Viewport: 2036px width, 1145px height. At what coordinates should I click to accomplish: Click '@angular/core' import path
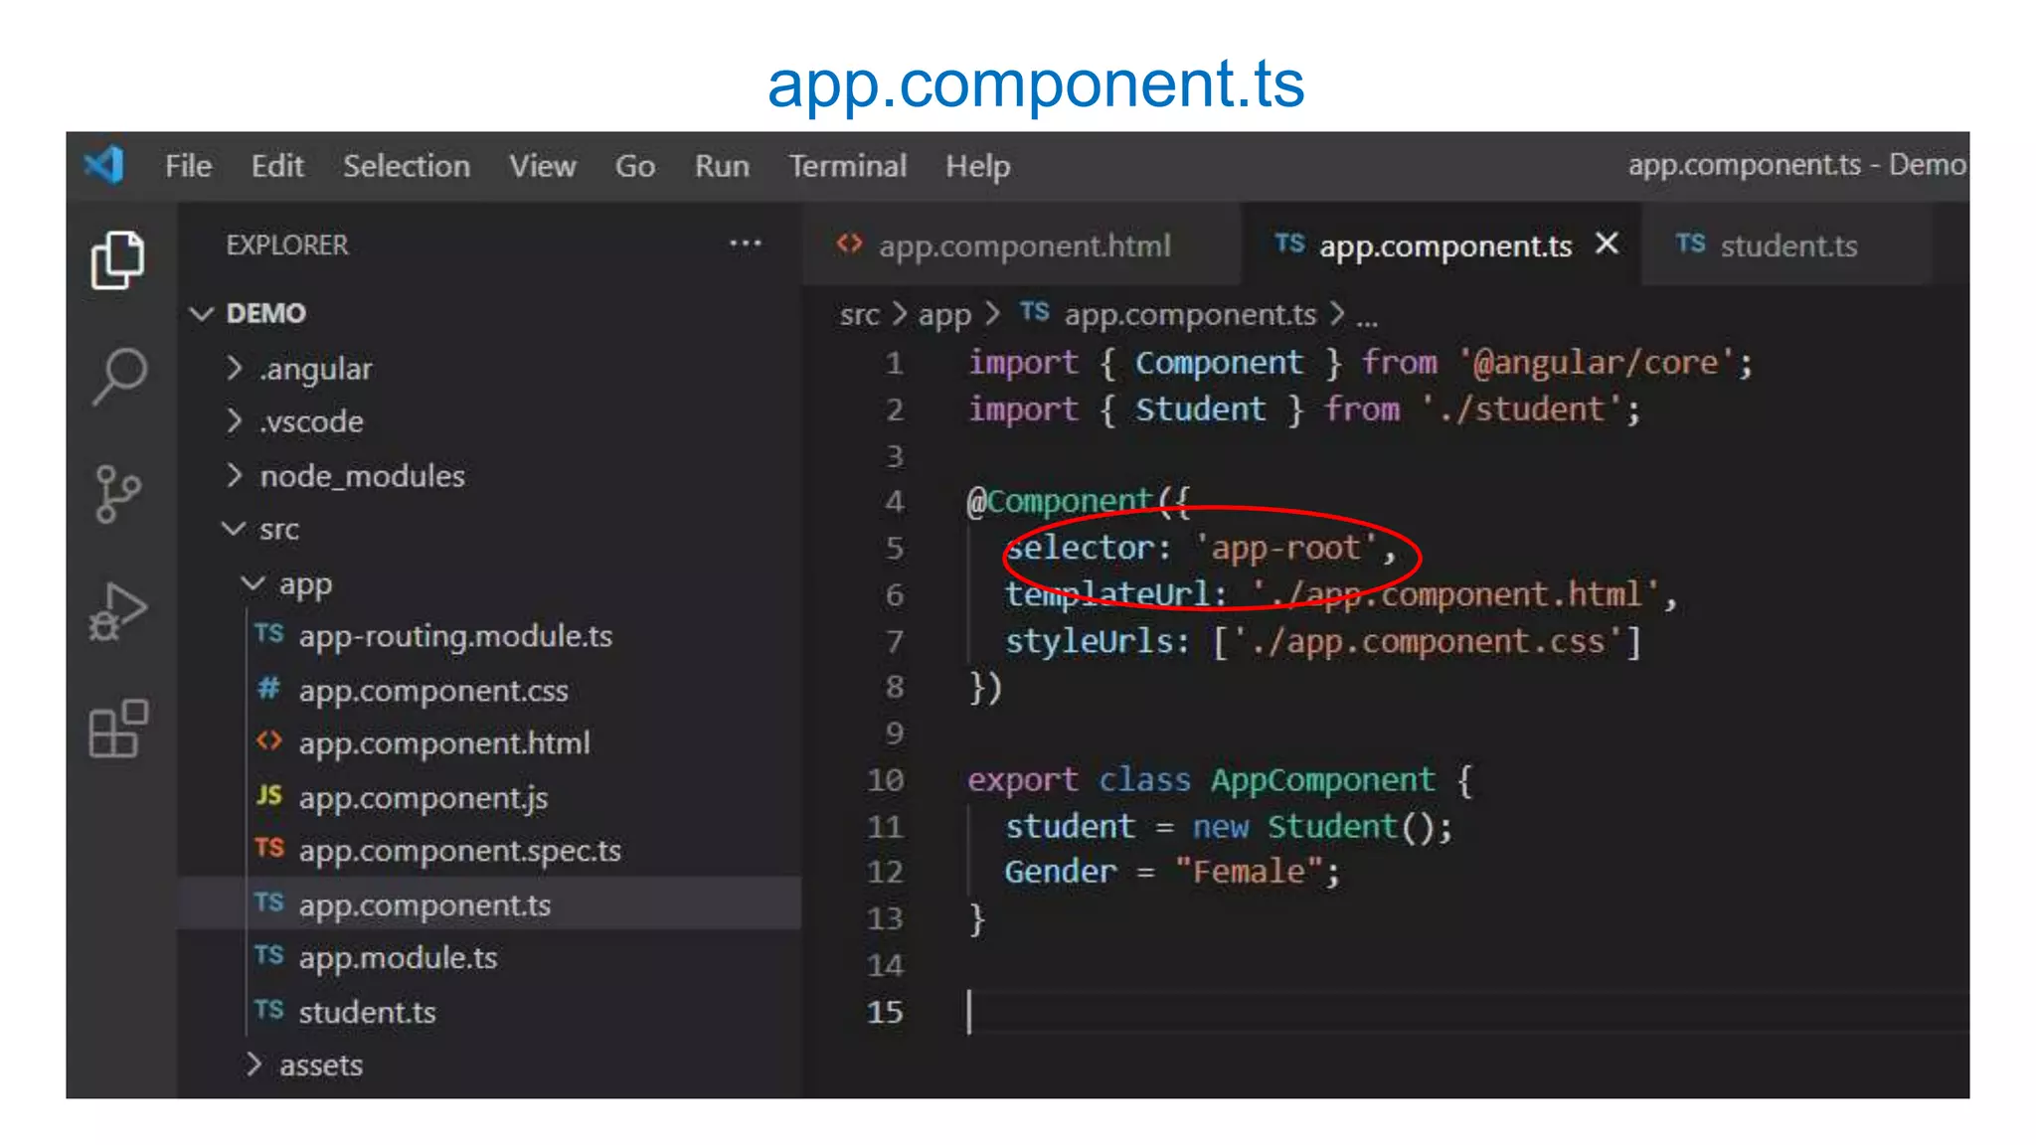pos(1597,363)
